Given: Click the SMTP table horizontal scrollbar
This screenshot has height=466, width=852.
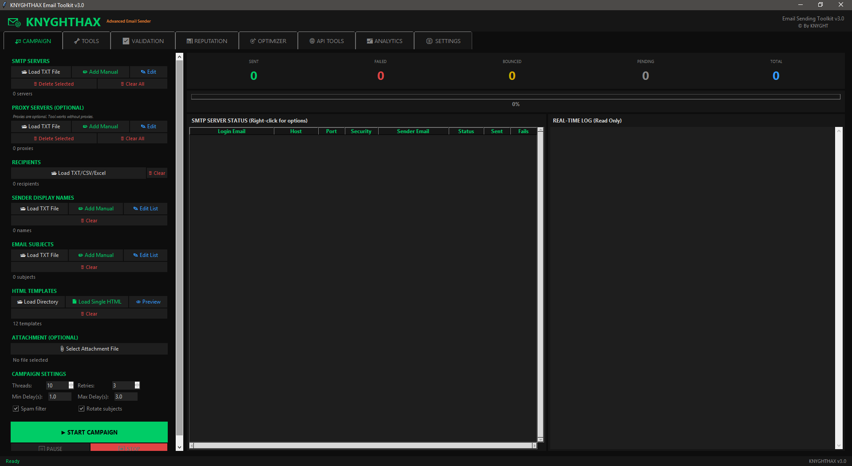Looking at the screenshot, I should [363, 446].
